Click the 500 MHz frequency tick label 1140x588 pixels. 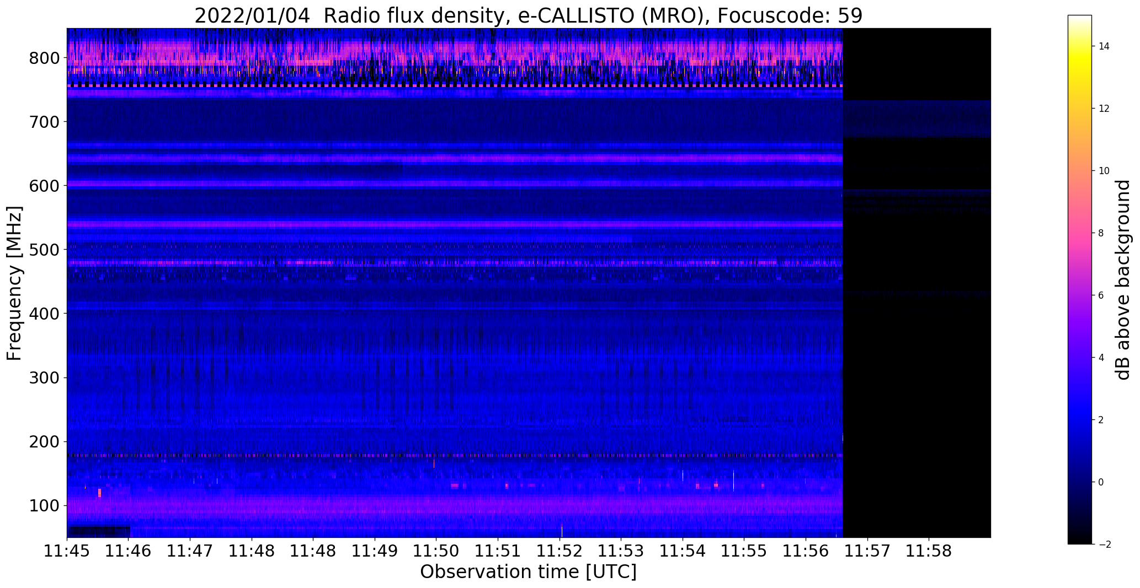tap(44, 250)
